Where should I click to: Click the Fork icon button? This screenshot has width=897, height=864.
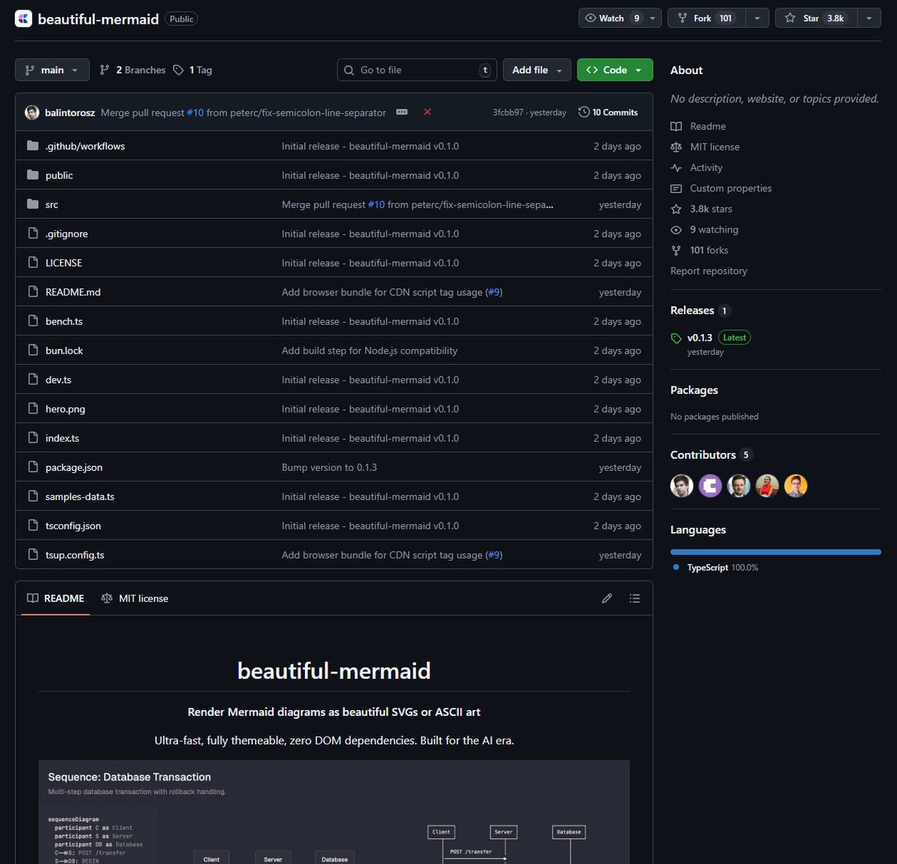tap(683, 17)
